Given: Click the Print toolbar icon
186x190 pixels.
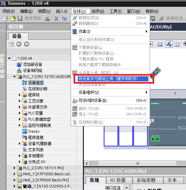Looking at the screenshot, I should tap(47, 18).
